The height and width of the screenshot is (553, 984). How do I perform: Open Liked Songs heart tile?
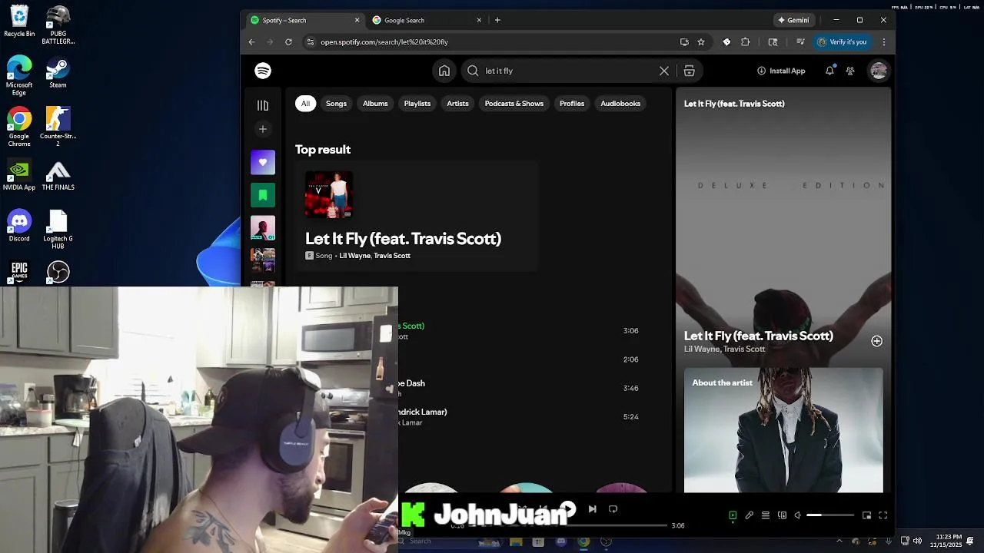pos(263,162)
